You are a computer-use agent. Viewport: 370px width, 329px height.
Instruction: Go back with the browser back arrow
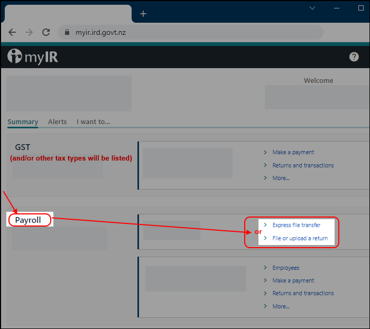[x=12, y=32]
